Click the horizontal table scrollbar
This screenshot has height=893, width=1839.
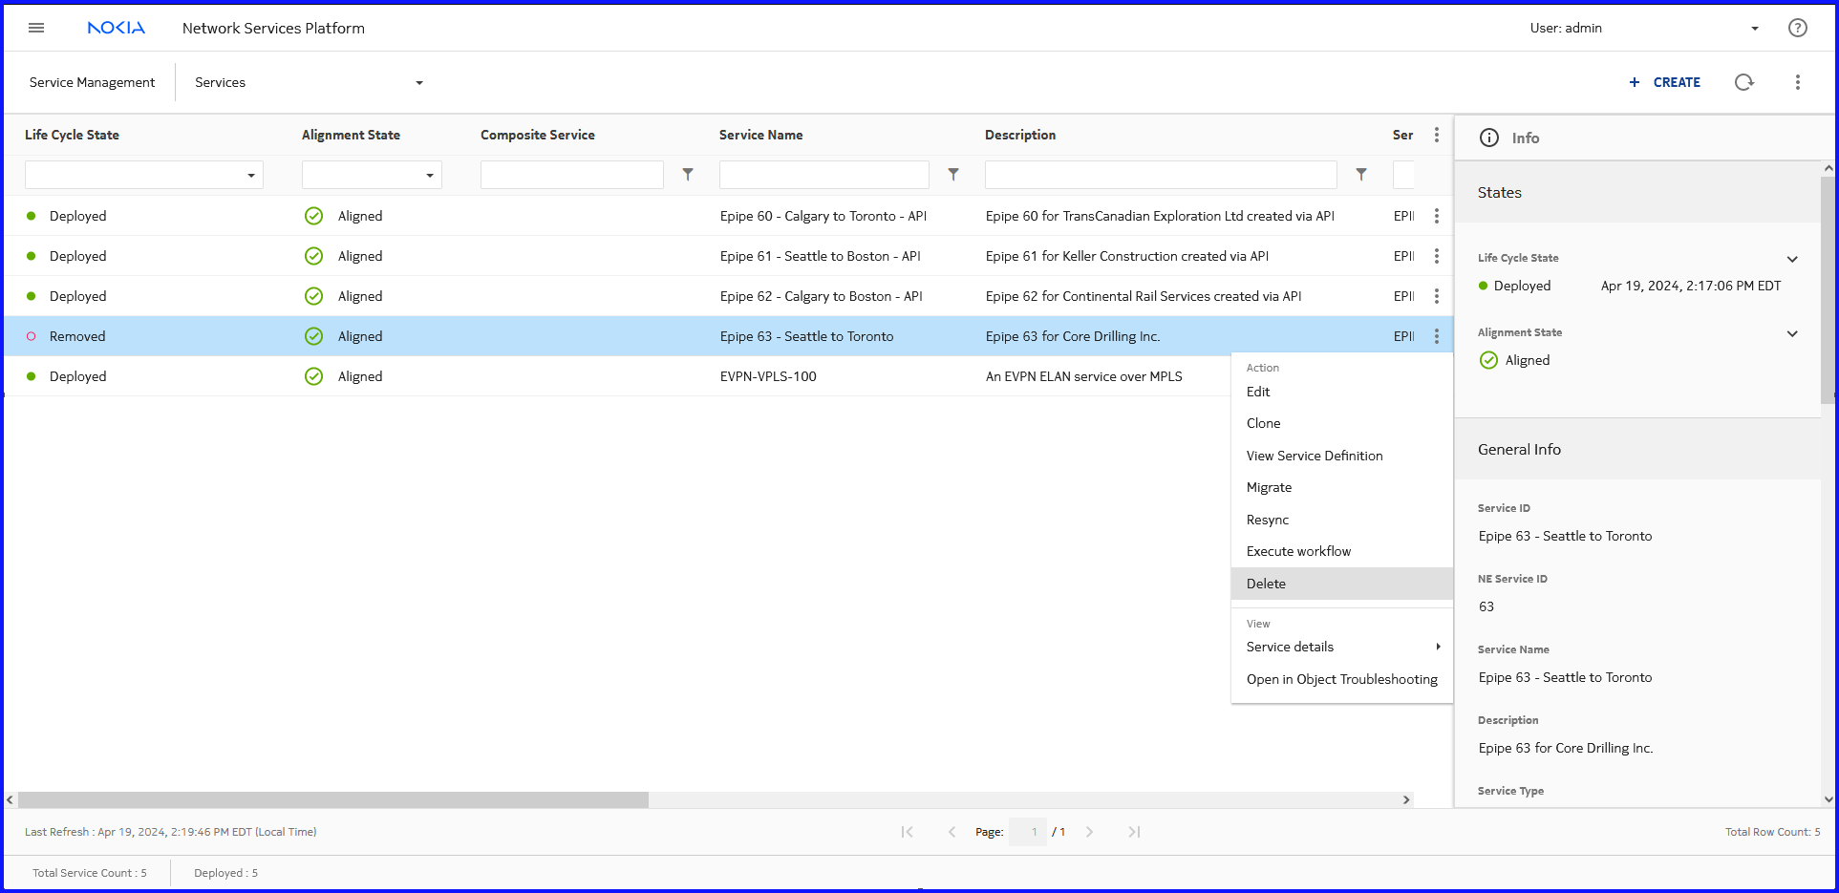pos(332,799)
